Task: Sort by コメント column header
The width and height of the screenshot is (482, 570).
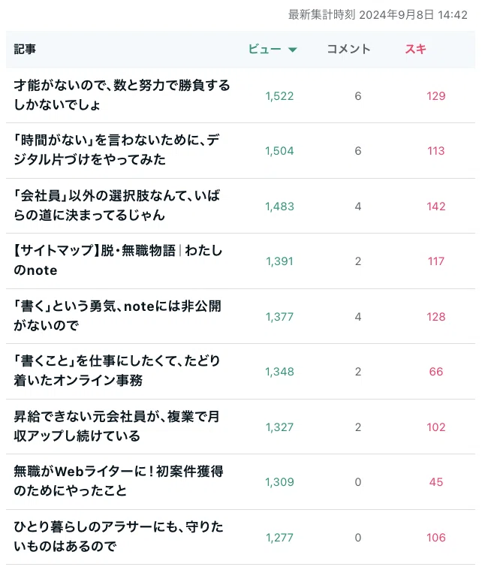Action: [x=348, y=49]
